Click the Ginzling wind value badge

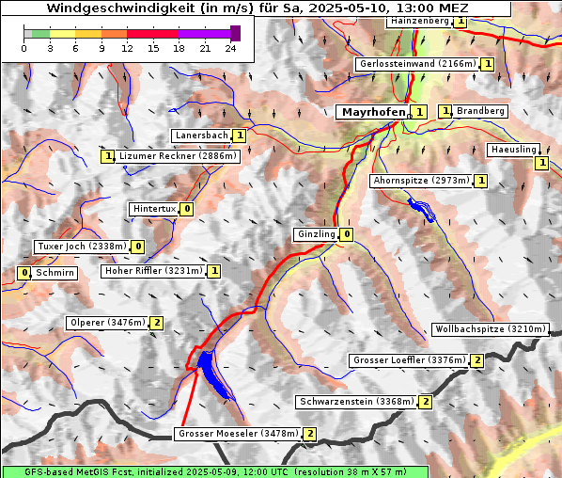(x=346, y=234)
